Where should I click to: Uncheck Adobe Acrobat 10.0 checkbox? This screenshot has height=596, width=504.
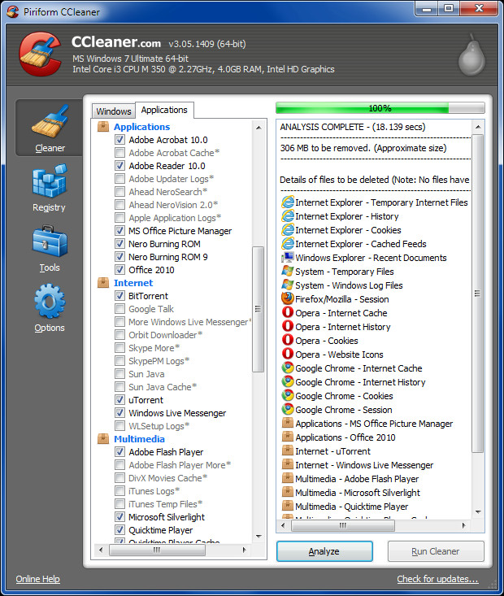119,140
